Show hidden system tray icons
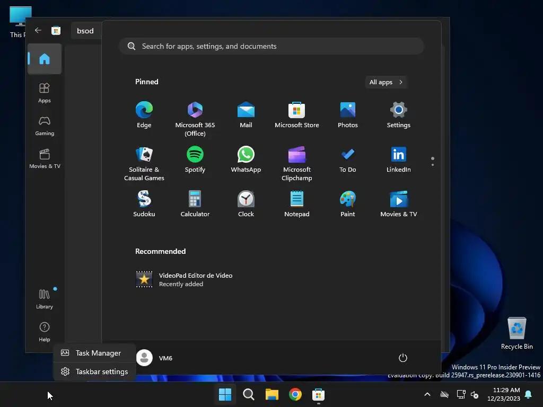The height and width of the screenshot is (407, 543). tap(427, 394)
